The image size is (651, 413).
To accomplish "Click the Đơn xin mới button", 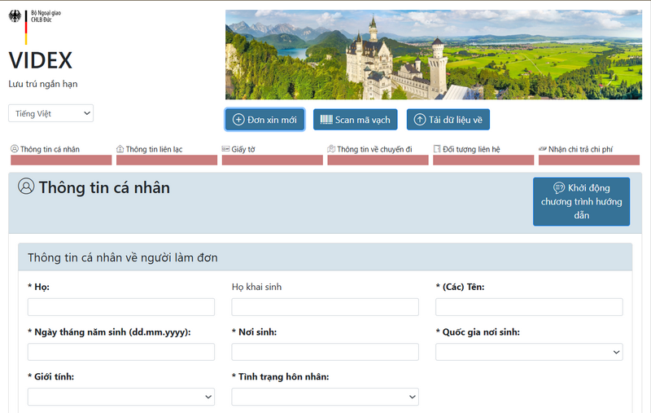I will [x=265, y=120].
